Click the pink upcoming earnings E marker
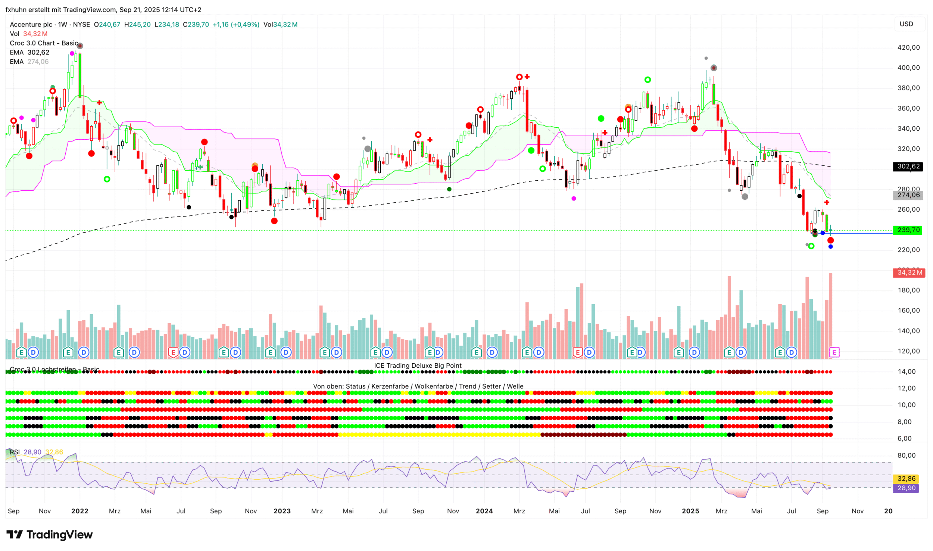 coord(834,352)
